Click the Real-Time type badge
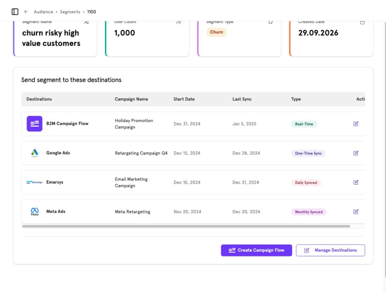Viewport: 386px width, 293px height. [x=304, y=124]
